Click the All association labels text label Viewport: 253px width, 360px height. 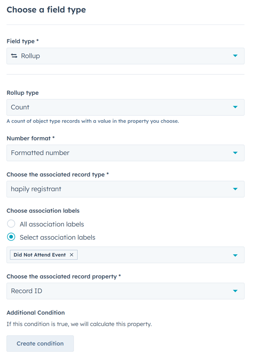coord(52,224)
